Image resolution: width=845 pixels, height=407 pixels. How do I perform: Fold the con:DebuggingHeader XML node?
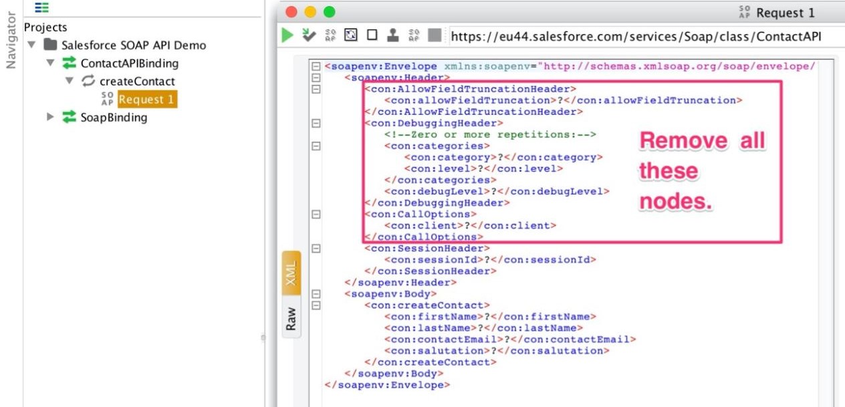pyautogui.click(x=316, y=123)
